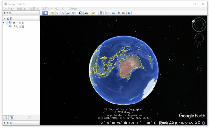Image resolution: width=209 pixels, height=128 pixels.
Task: Click the blue Earth sign-in icon
Action: coord(129,13)
